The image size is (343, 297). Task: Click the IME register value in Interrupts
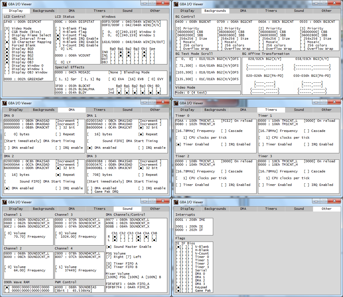click(x=179, y=220)
